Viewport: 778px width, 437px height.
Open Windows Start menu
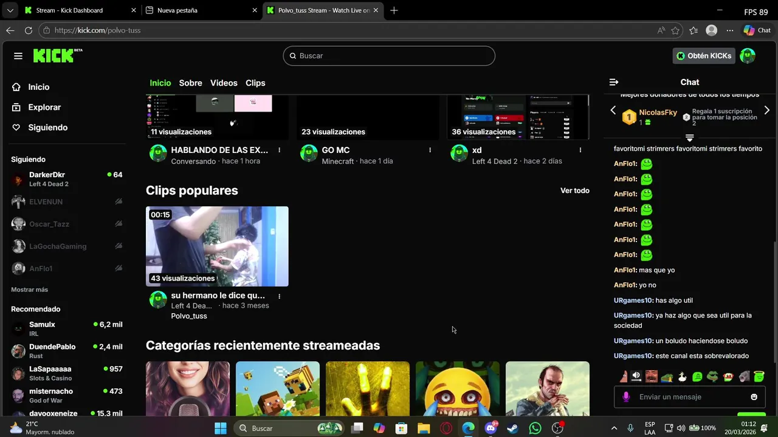(221, 429)
